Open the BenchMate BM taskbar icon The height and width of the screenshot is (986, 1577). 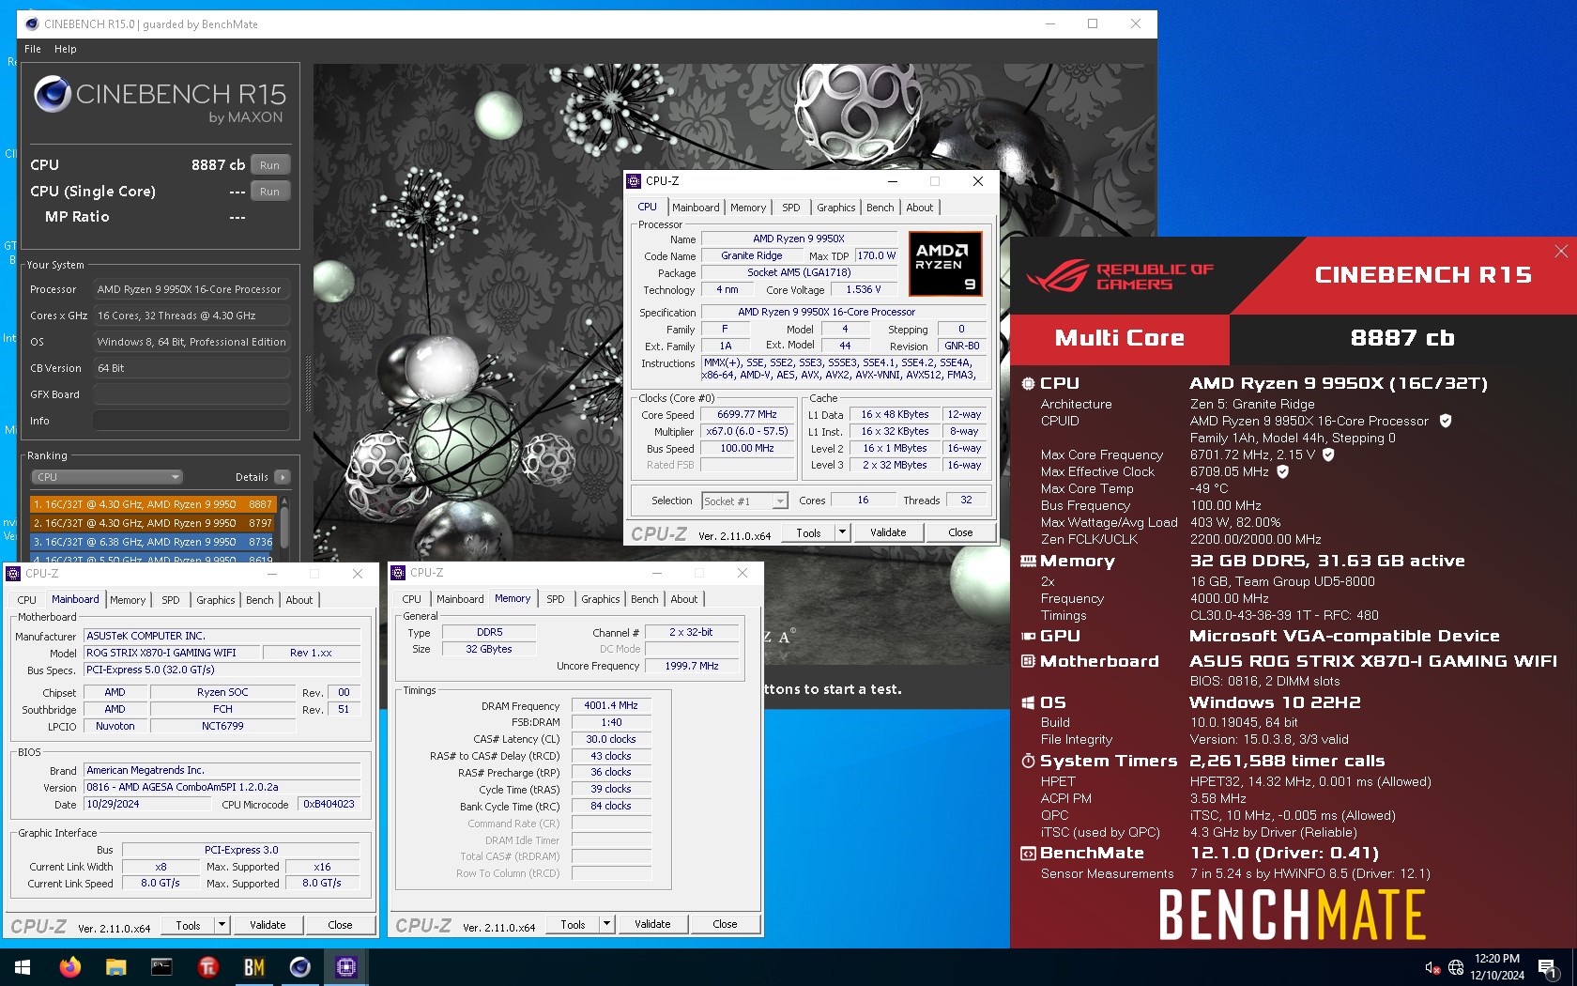click(x=253, y=966)
